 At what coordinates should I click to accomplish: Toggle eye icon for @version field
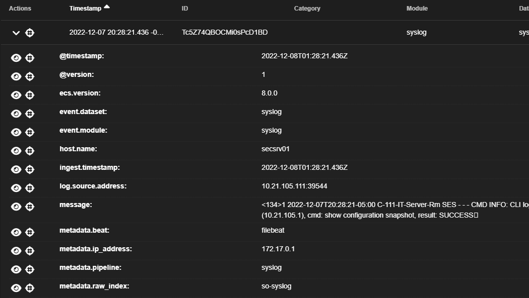pyautogui.click(x=16, y=76)
